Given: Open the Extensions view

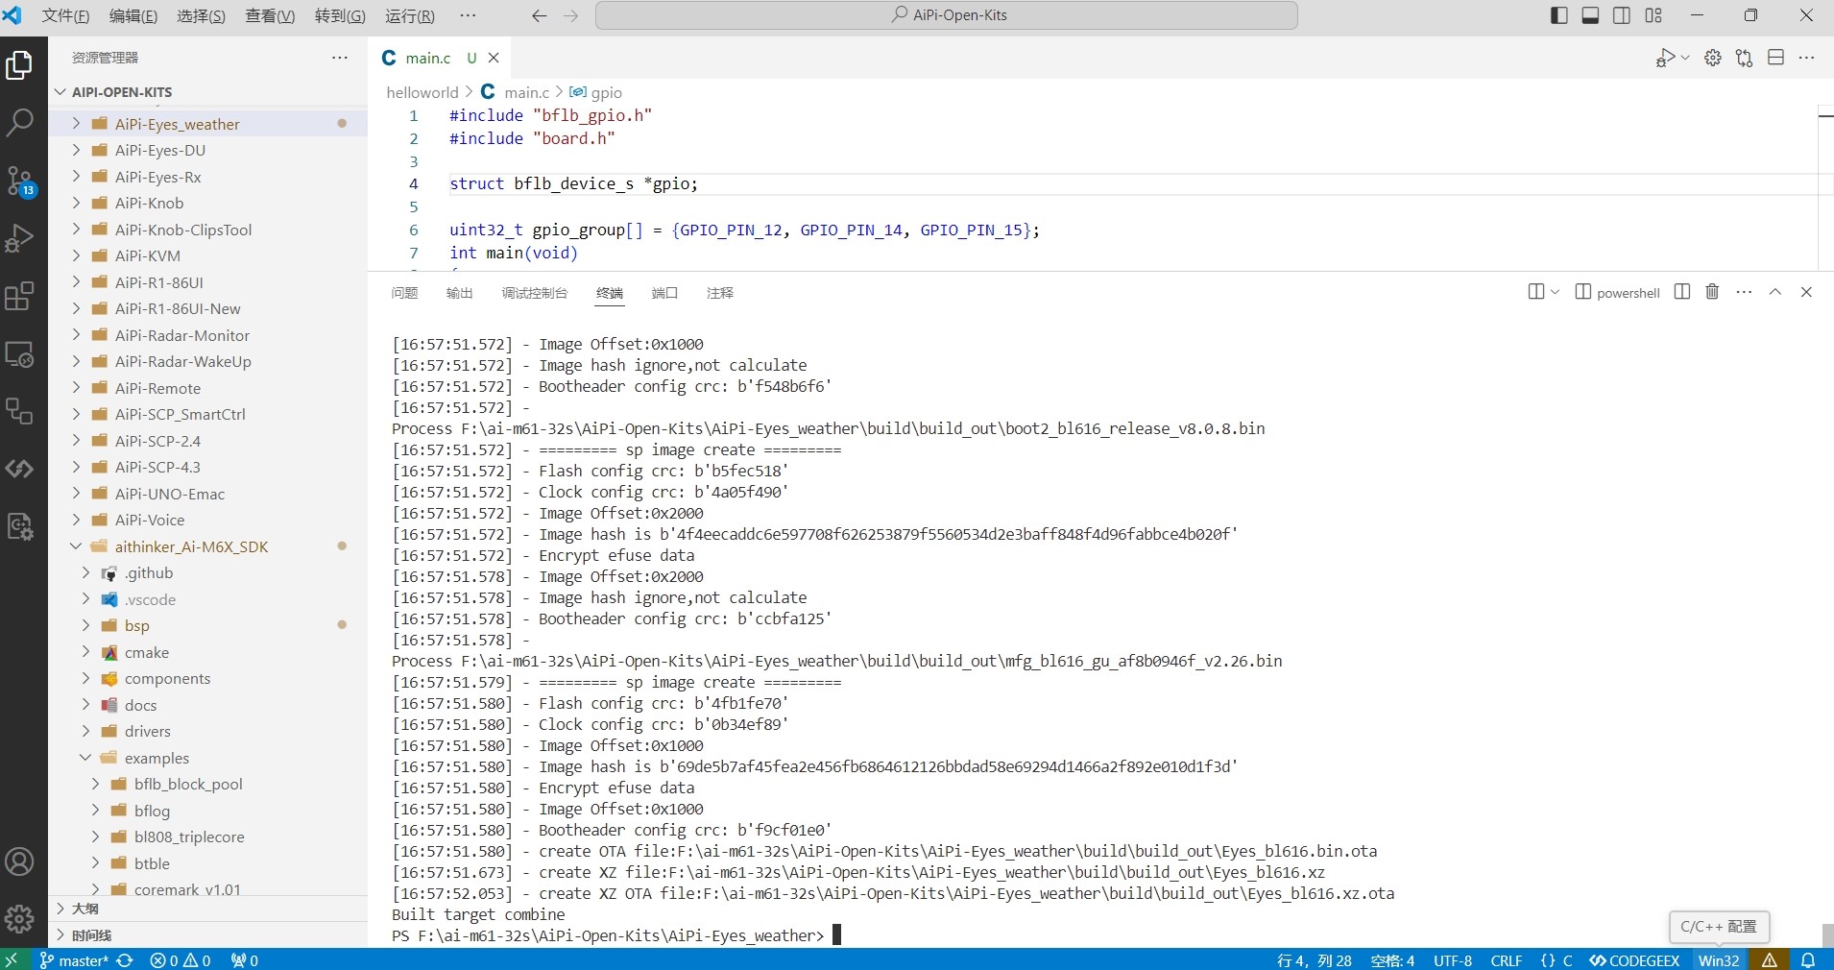Looking at the screenshot, I should (x=19, y=296).
